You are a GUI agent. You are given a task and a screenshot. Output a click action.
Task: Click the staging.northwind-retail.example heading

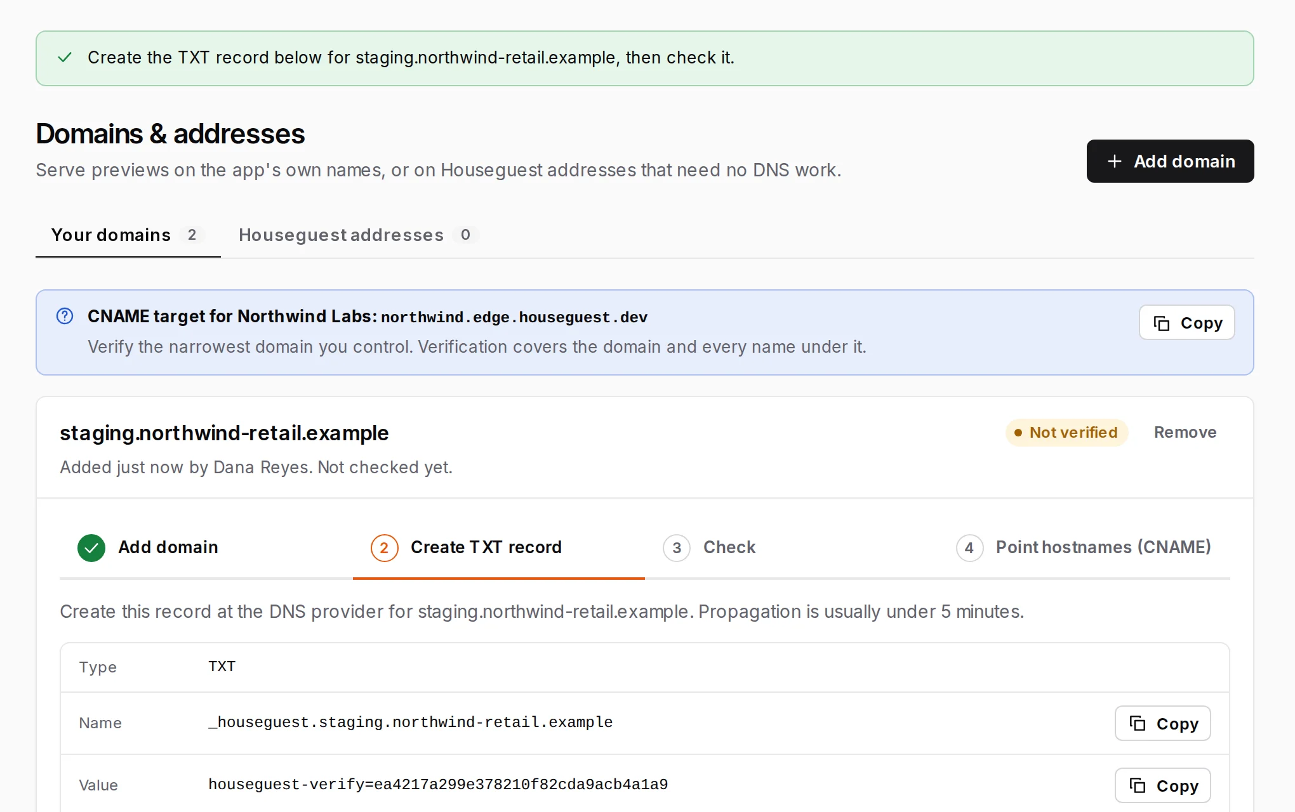(x=224, y=433)
